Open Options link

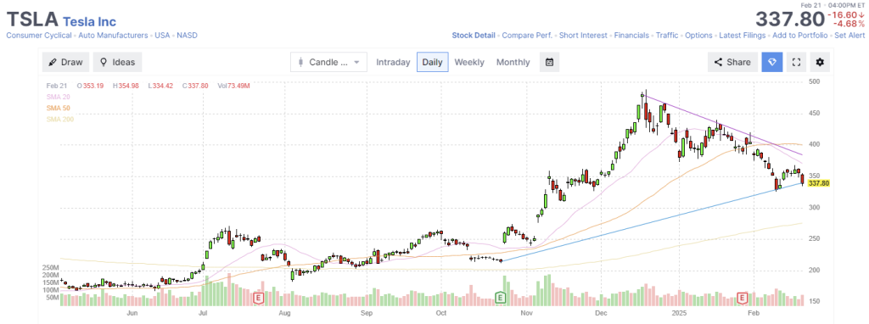(x=698, y=36)
